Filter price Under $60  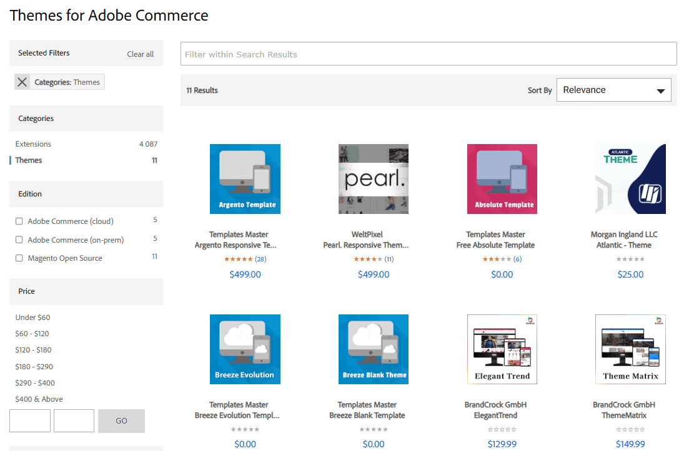click(32, 317)
